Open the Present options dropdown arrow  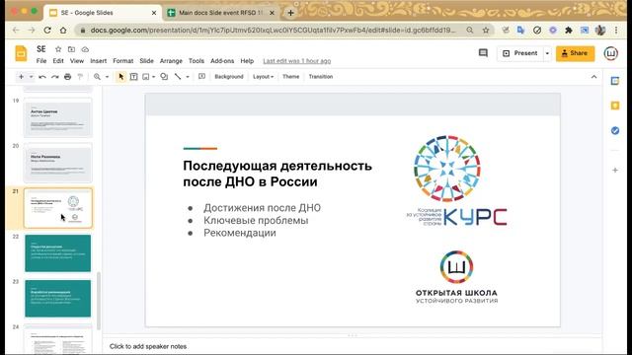point(547,53)
